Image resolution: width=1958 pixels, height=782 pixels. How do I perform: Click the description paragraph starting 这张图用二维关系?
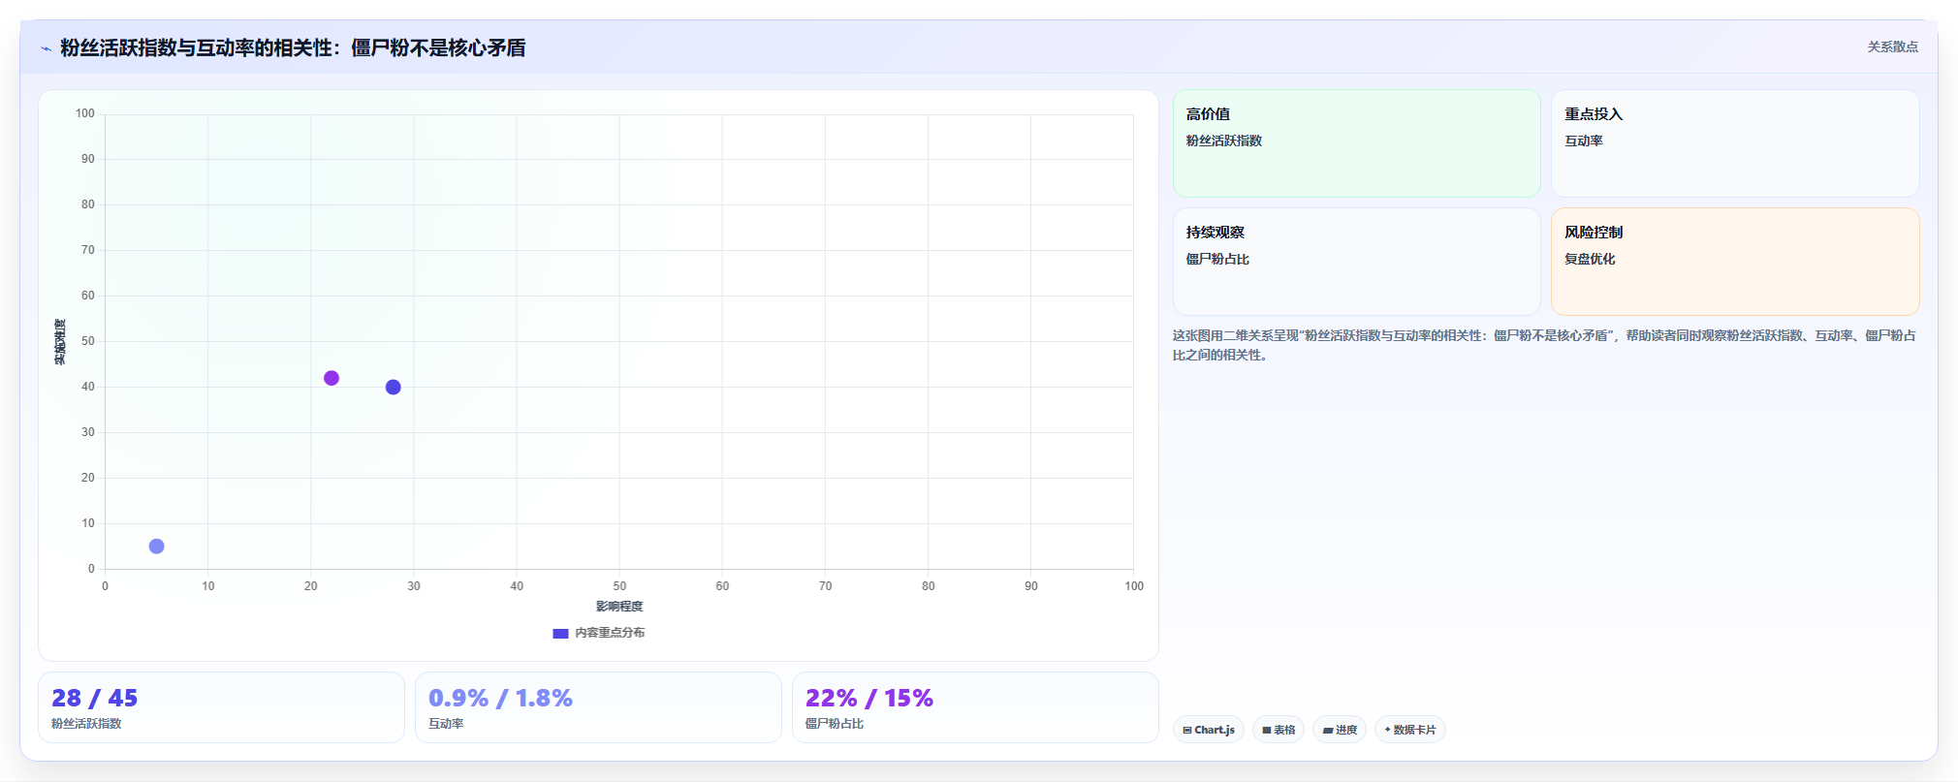point(1544,345)
